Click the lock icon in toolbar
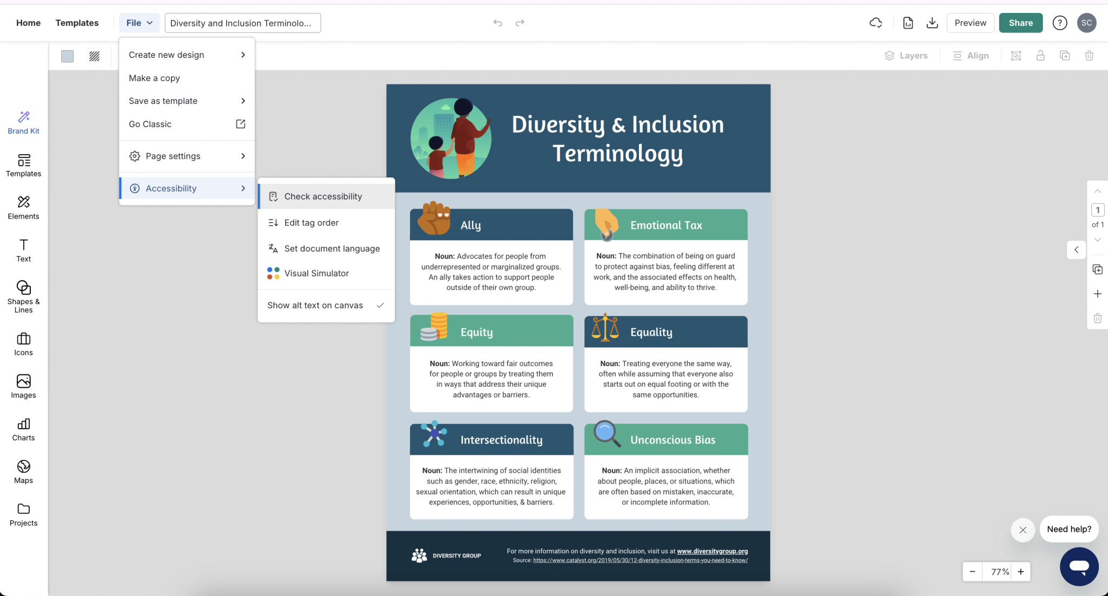The width and height of the screenshot is (1108, 596). pyautogui.click(x=1040, y=56)
